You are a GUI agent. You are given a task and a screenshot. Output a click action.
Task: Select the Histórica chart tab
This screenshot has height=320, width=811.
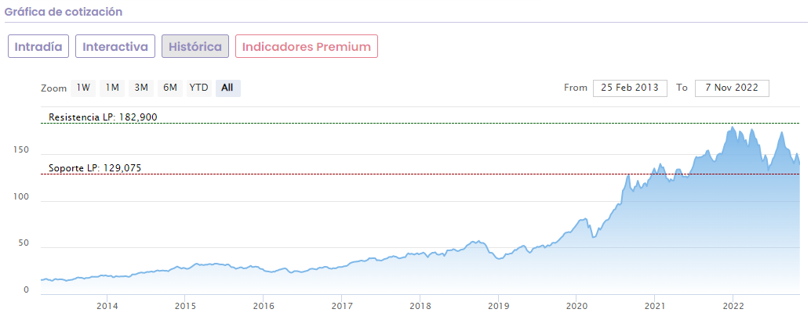pos(195,46)
